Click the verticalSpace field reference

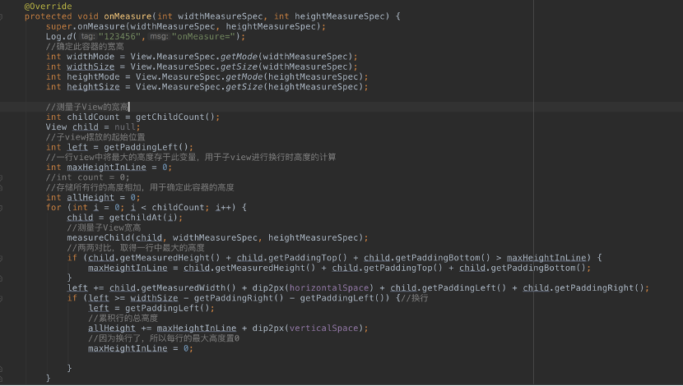tap(323, 328)
